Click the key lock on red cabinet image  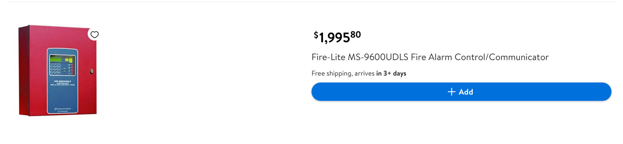(x=92, y=71)
